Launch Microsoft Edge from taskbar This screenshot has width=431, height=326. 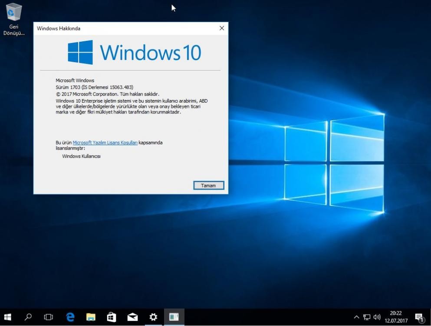(70, 317)
